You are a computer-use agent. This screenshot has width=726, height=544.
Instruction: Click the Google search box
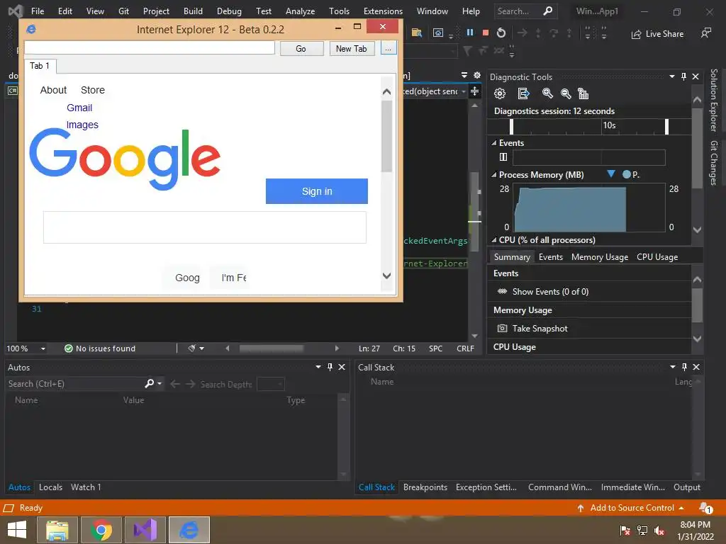(x=205, y=227)
